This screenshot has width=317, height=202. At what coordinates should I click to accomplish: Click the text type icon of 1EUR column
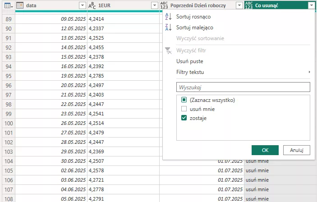[x=92, y=5]
